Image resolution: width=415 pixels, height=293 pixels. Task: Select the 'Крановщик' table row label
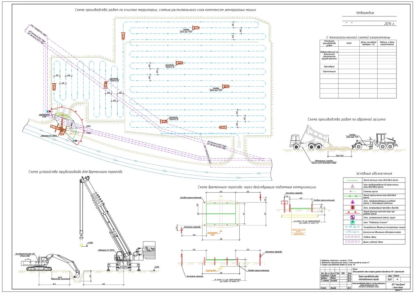pyautogui.click(x=329, y=66)
